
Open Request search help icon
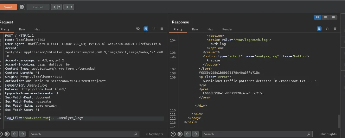click(1, 134)
